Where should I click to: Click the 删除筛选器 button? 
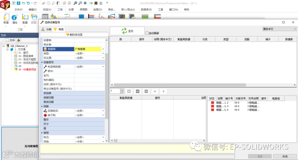(x=74, y=34)
